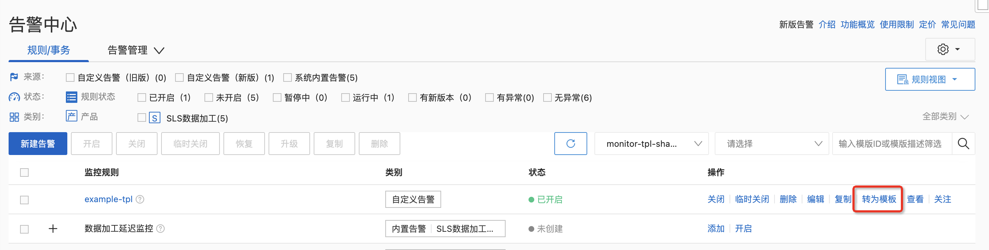Open the settings gear menu
The height and width of the screenshot is (250, 989).
pos(950,49)
